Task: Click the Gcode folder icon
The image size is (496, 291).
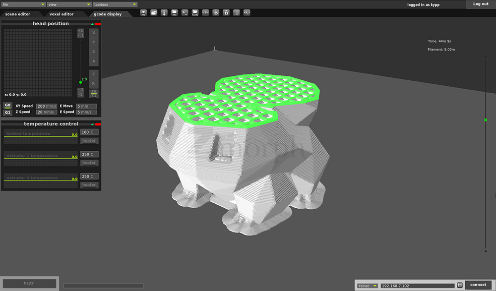Action: (x=195, y=12)
